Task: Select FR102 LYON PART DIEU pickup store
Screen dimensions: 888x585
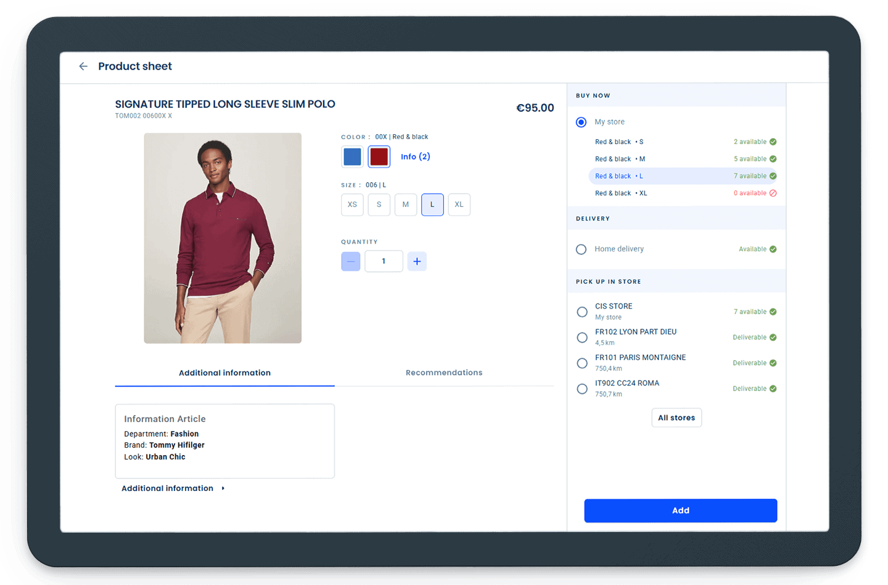Action: coord(582,337)
